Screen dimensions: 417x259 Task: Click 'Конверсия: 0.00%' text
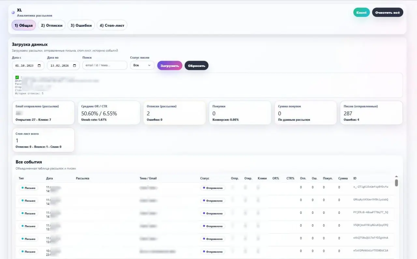[225, 120]
